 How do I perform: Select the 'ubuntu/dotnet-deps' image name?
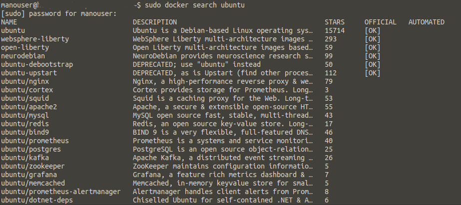37,201
